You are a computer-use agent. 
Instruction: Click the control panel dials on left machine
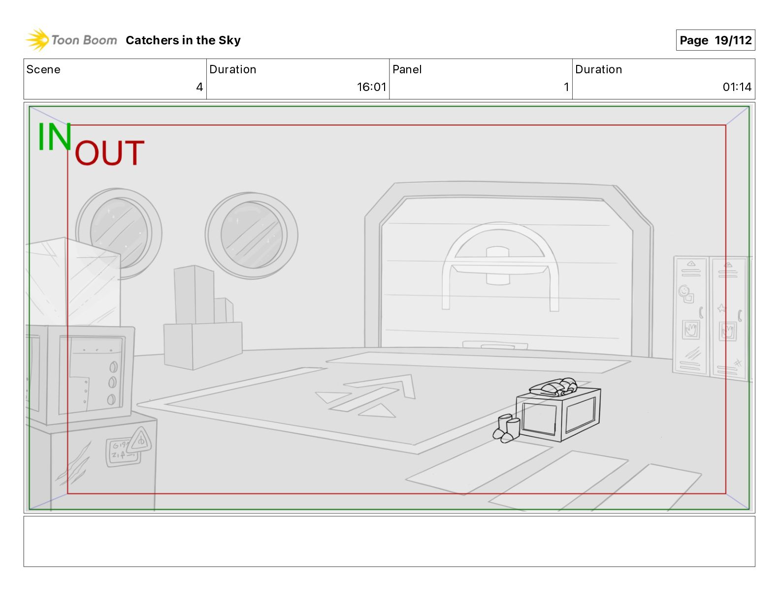coord(112,383)
